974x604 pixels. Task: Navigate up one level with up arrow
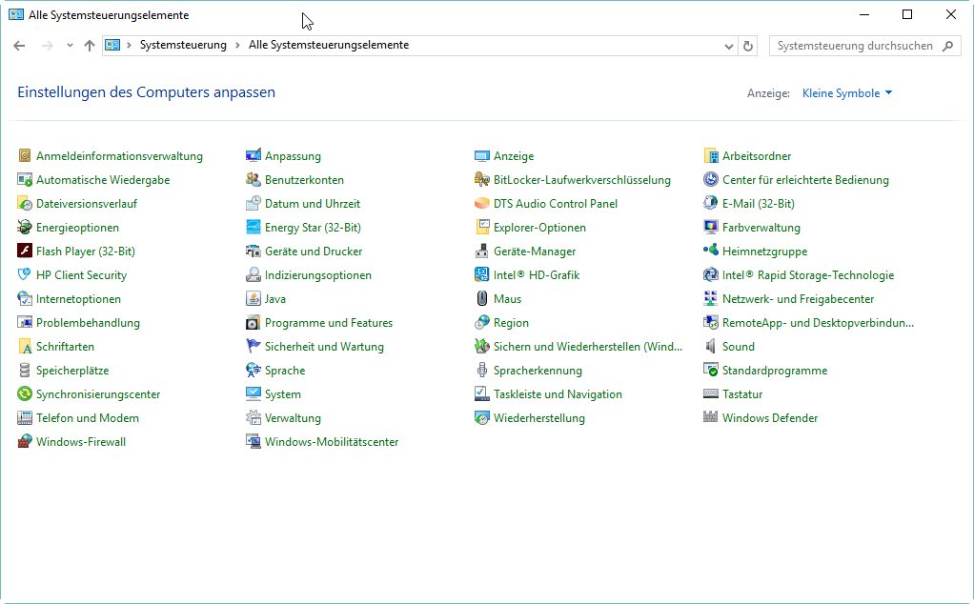coord(90,46)
